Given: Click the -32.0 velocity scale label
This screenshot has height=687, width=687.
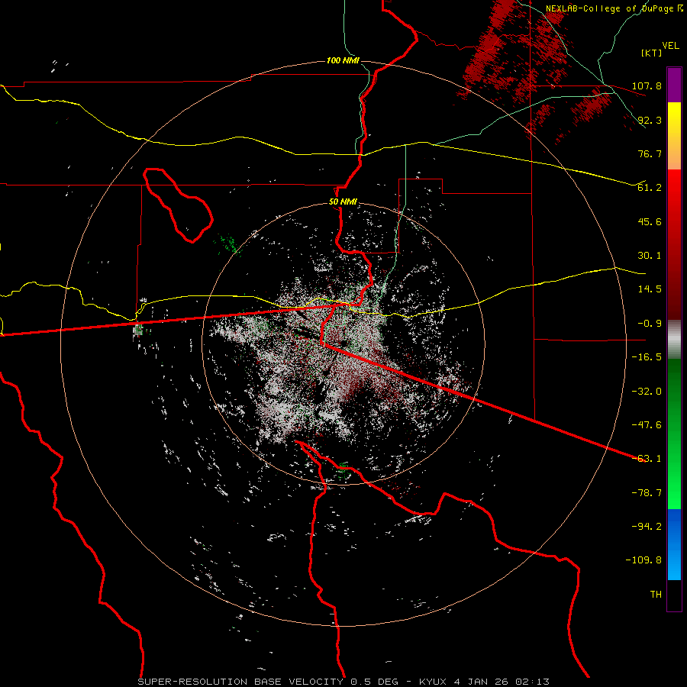Looking at the screenshot, I should click(647, 392).
